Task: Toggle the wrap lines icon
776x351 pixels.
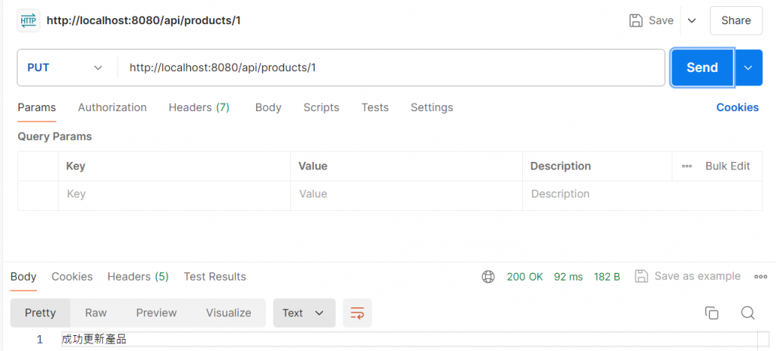Action: 358,313
